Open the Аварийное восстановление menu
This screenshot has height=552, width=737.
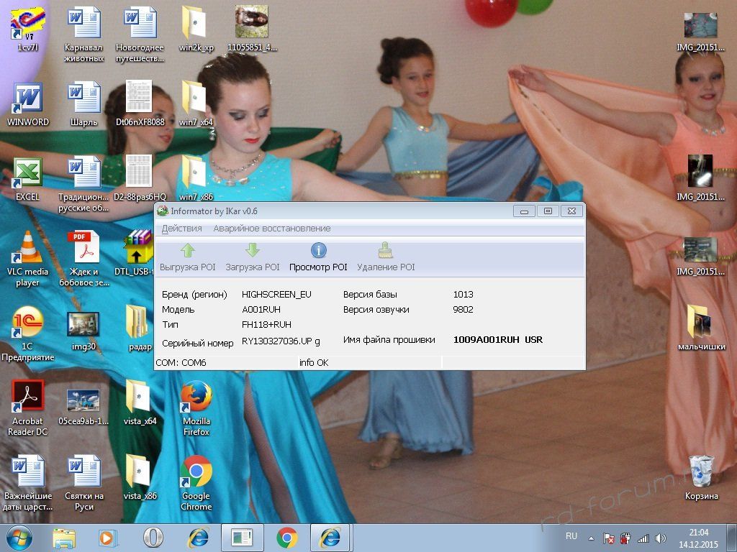[x=271, y=229]
